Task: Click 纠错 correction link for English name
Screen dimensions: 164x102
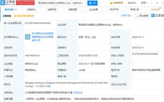Action: [x=48, y=86]
